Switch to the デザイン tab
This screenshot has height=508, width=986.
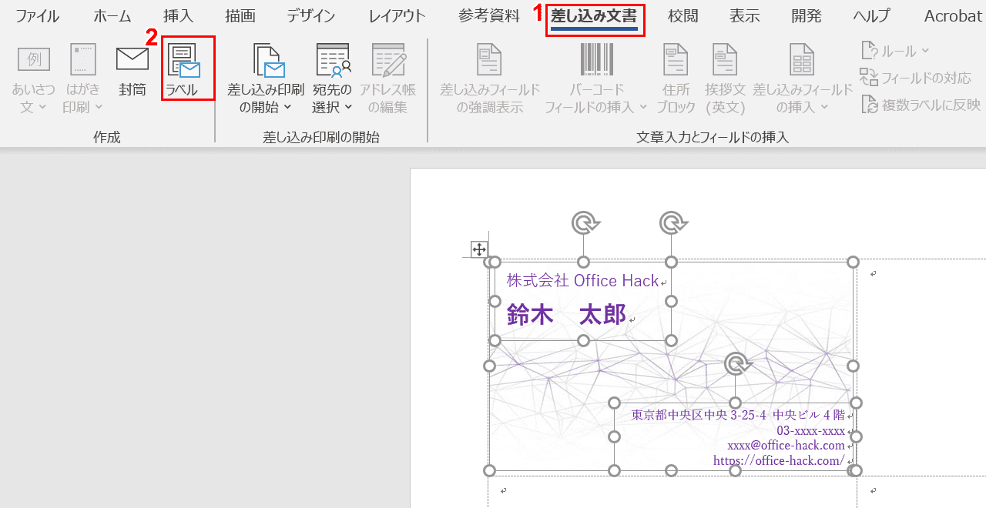click(311, 16)
